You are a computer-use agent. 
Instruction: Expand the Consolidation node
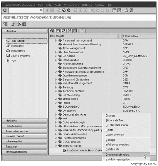(55, 60)
